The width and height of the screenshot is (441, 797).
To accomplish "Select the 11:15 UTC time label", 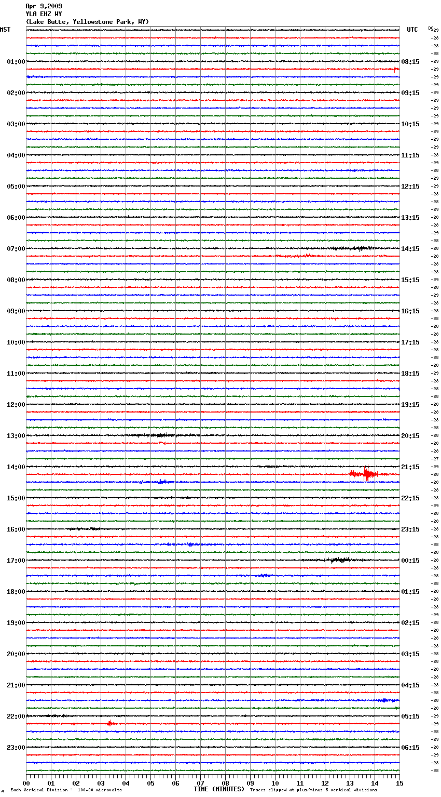I will click(410, 155).
